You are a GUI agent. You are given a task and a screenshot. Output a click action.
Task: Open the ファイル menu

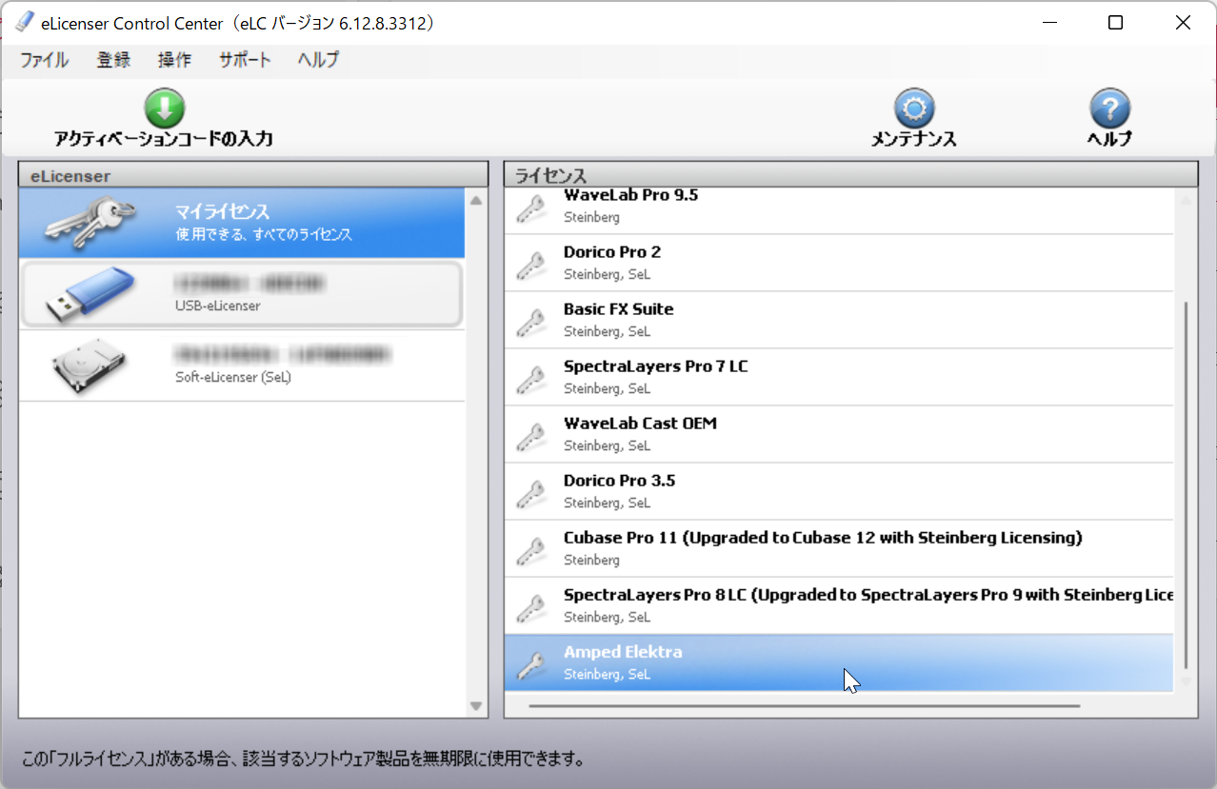(x=44, y=60)
